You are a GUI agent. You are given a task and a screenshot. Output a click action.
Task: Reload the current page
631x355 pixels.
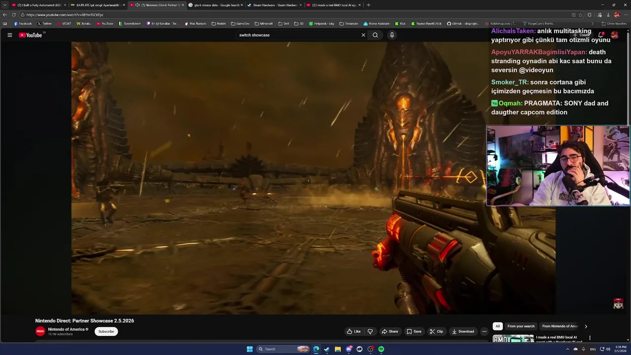[x=14, y=15]
